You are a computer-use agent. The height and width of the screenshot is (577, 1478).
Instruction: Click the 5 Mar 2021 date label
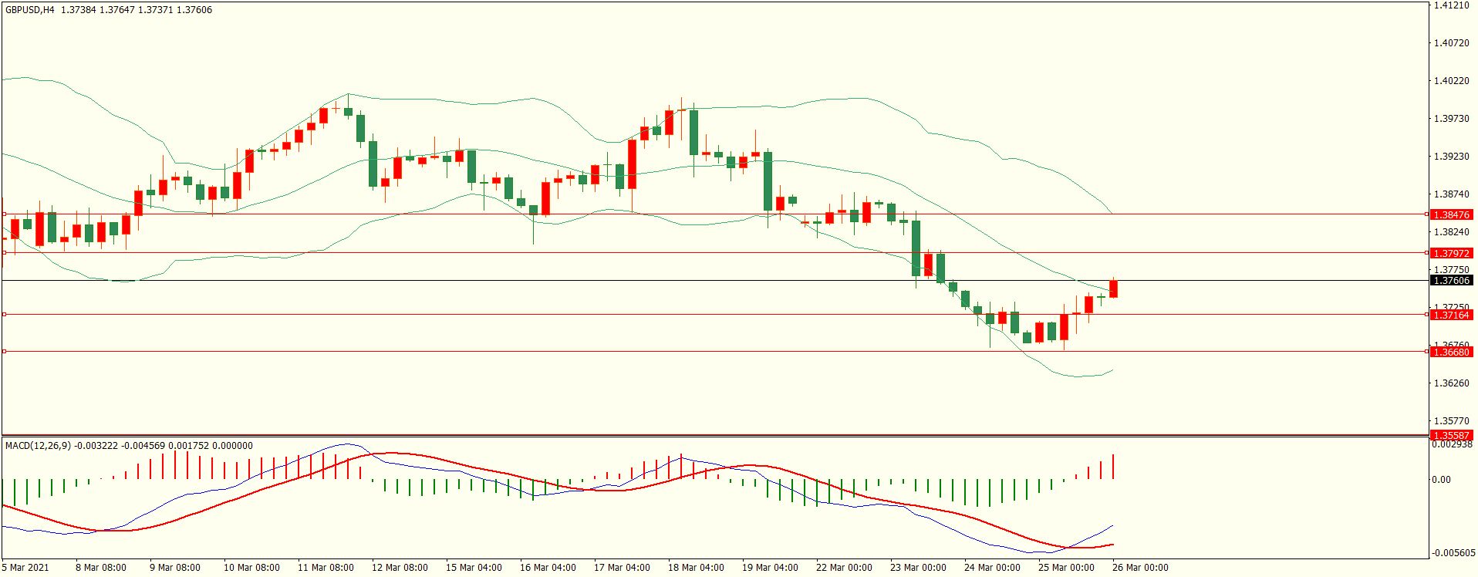coord(25,568)
